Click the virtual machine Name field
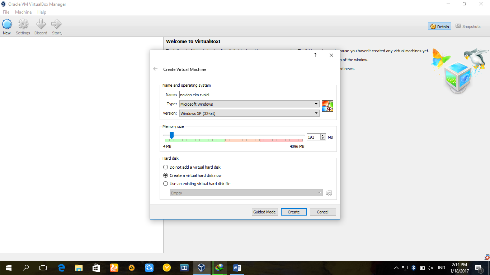Image resolution: width=490 pixels, height=275 pixels. tap(256, 94)
